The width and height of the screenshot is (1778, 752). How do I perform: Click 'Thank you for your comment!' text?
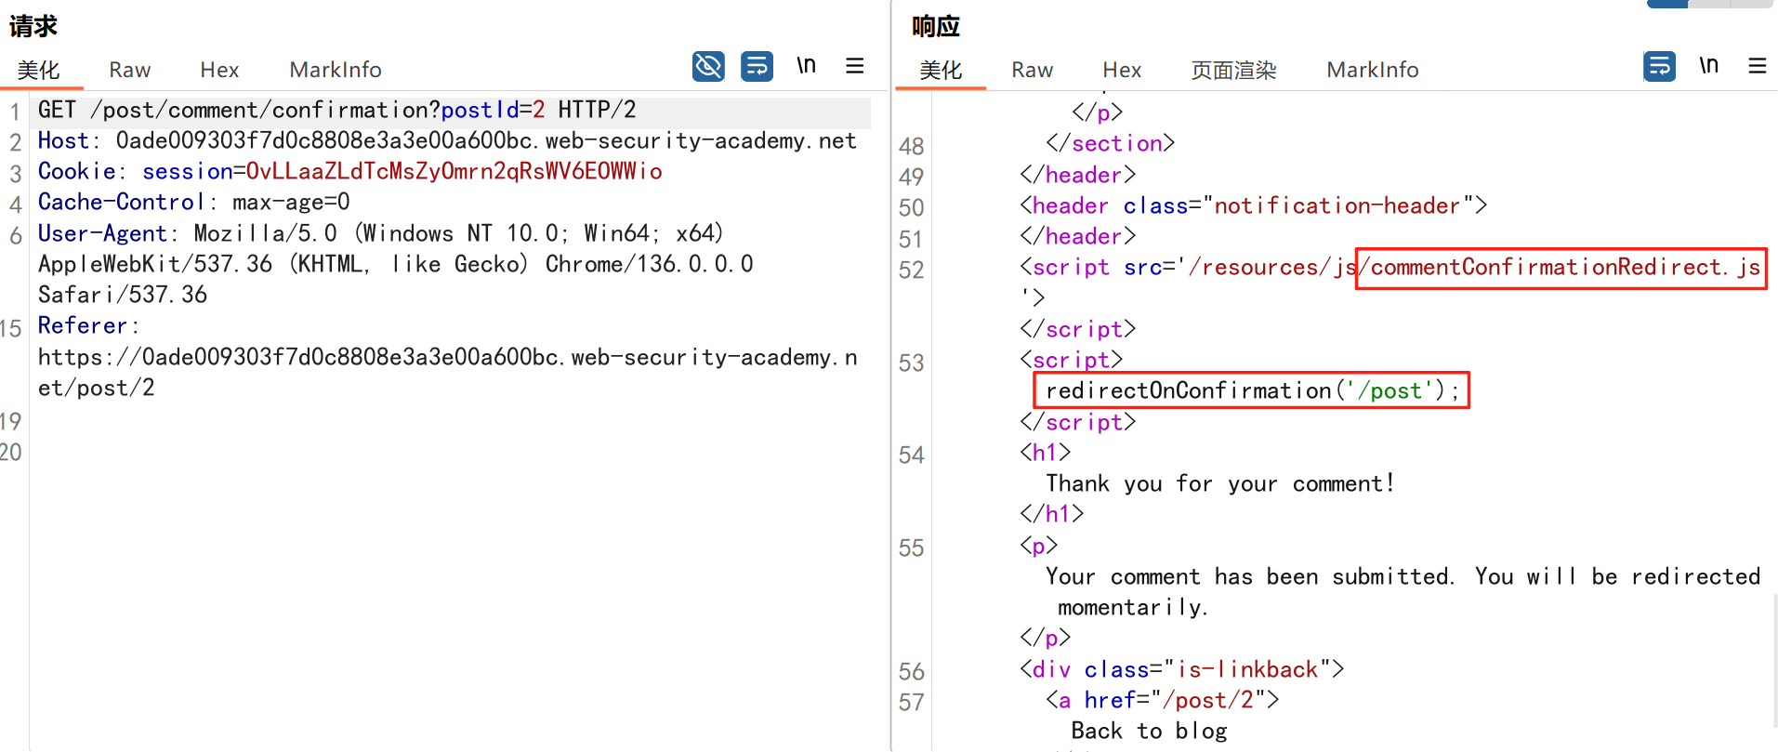click(x=1220, y=483)
